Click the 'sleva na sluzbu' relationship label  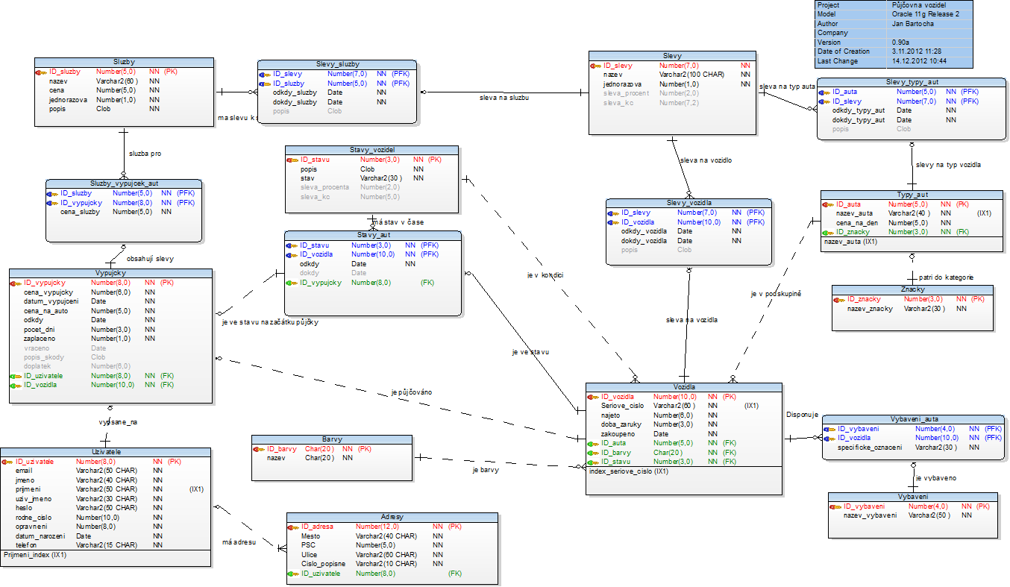(x=504, y=97)
